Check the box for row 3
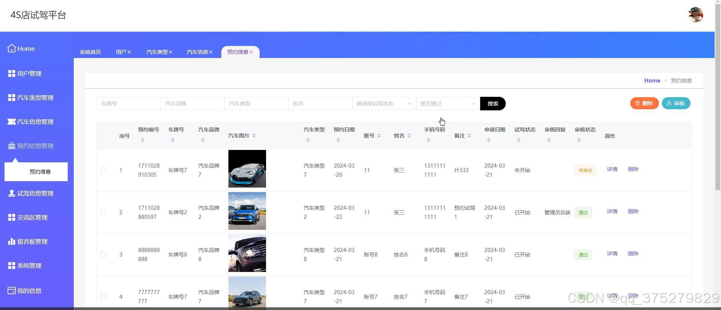The height and width of the screenshot is (310, 721). pyautogui.click(x=103, y=255)
